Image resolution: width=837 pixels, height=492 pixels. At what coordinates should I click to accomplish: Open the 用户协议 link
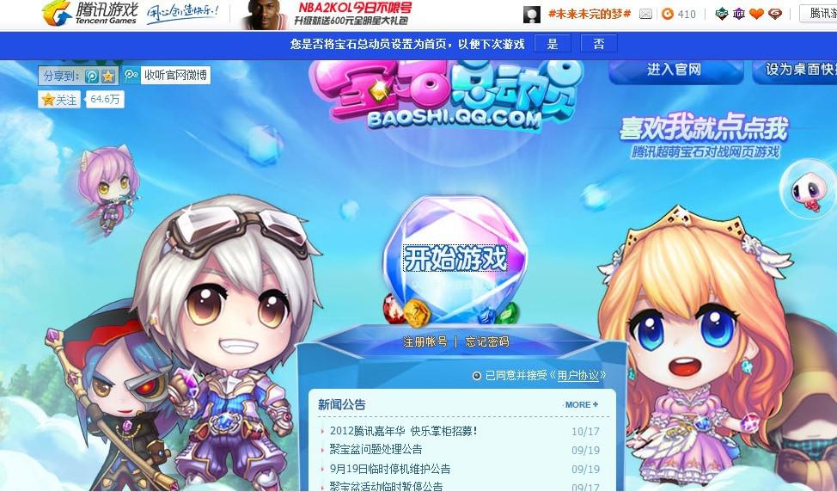[577, 376]
